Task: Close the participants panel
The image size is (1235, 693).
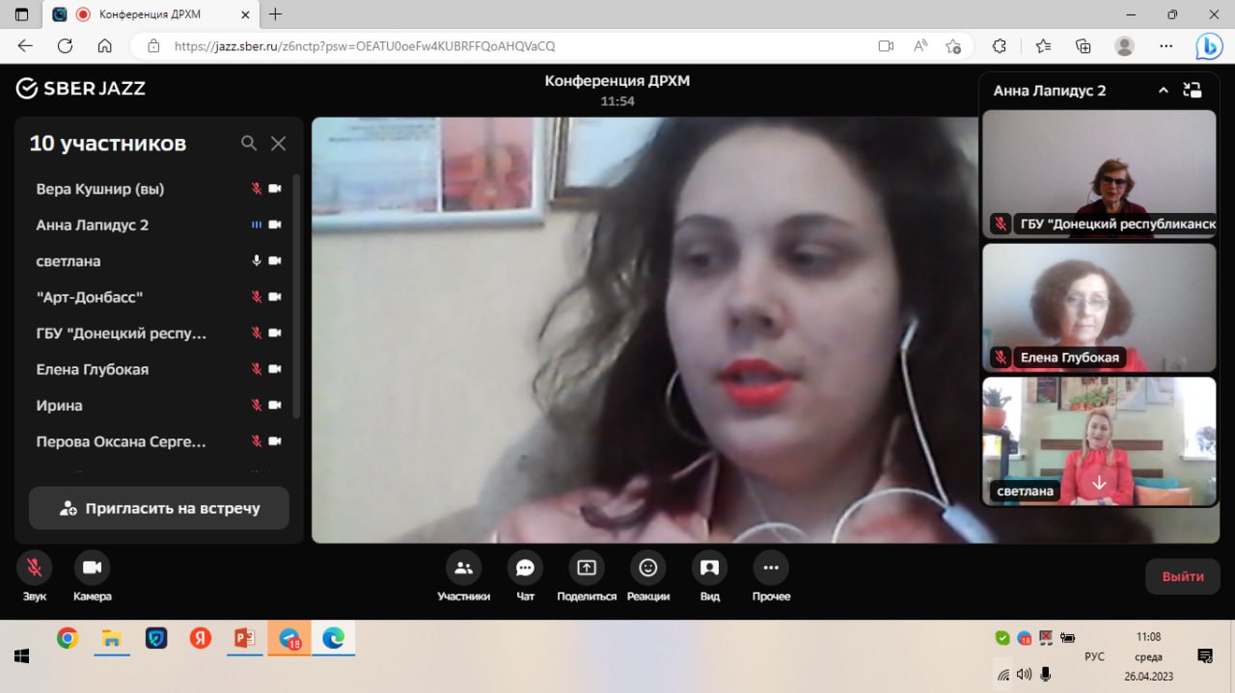Action: 278,144
